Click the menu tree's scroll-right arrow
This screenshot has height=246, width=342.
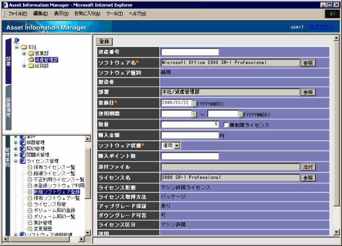81,239
